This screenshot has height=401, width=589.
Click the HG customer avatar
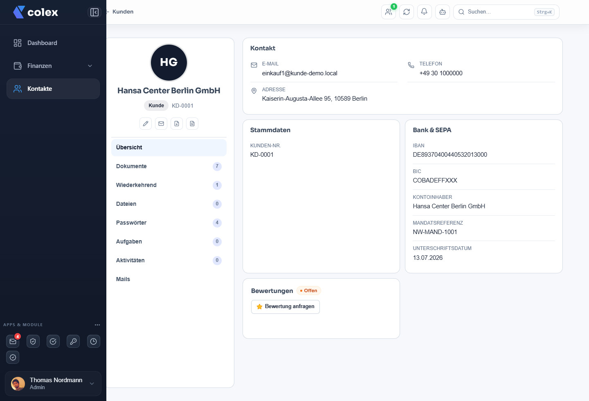(x=169, y=63)
